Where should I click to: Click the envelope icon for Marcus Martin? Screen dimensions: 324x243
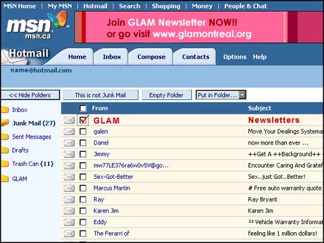[69, 188]
